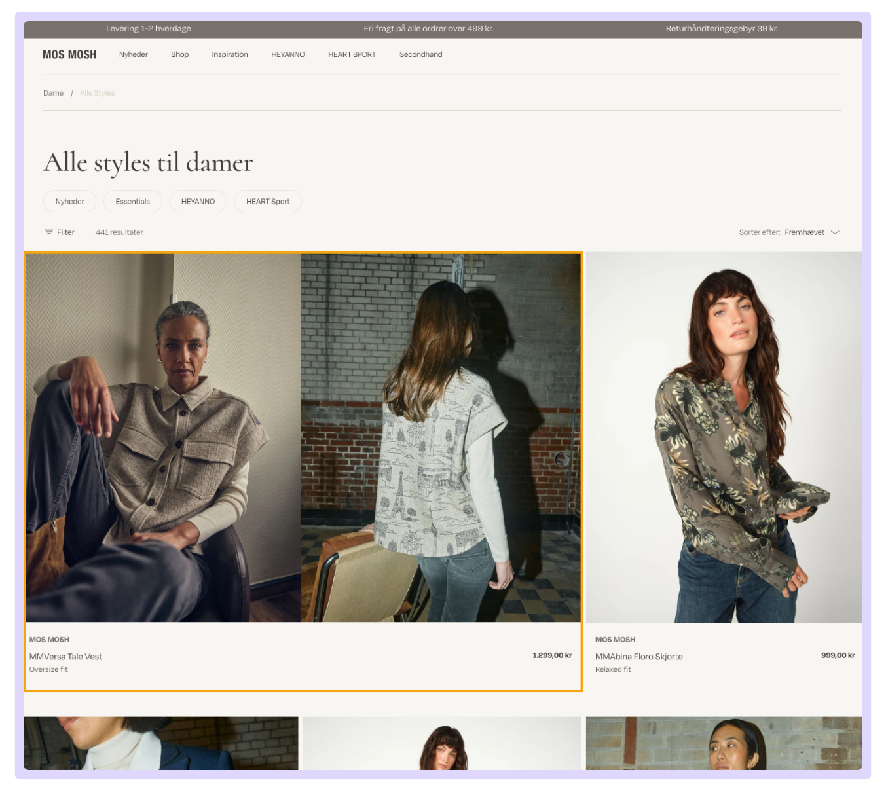The image size is (886, 791).
Task: Open the Nyheder menu item
Action: click(134, 55)
